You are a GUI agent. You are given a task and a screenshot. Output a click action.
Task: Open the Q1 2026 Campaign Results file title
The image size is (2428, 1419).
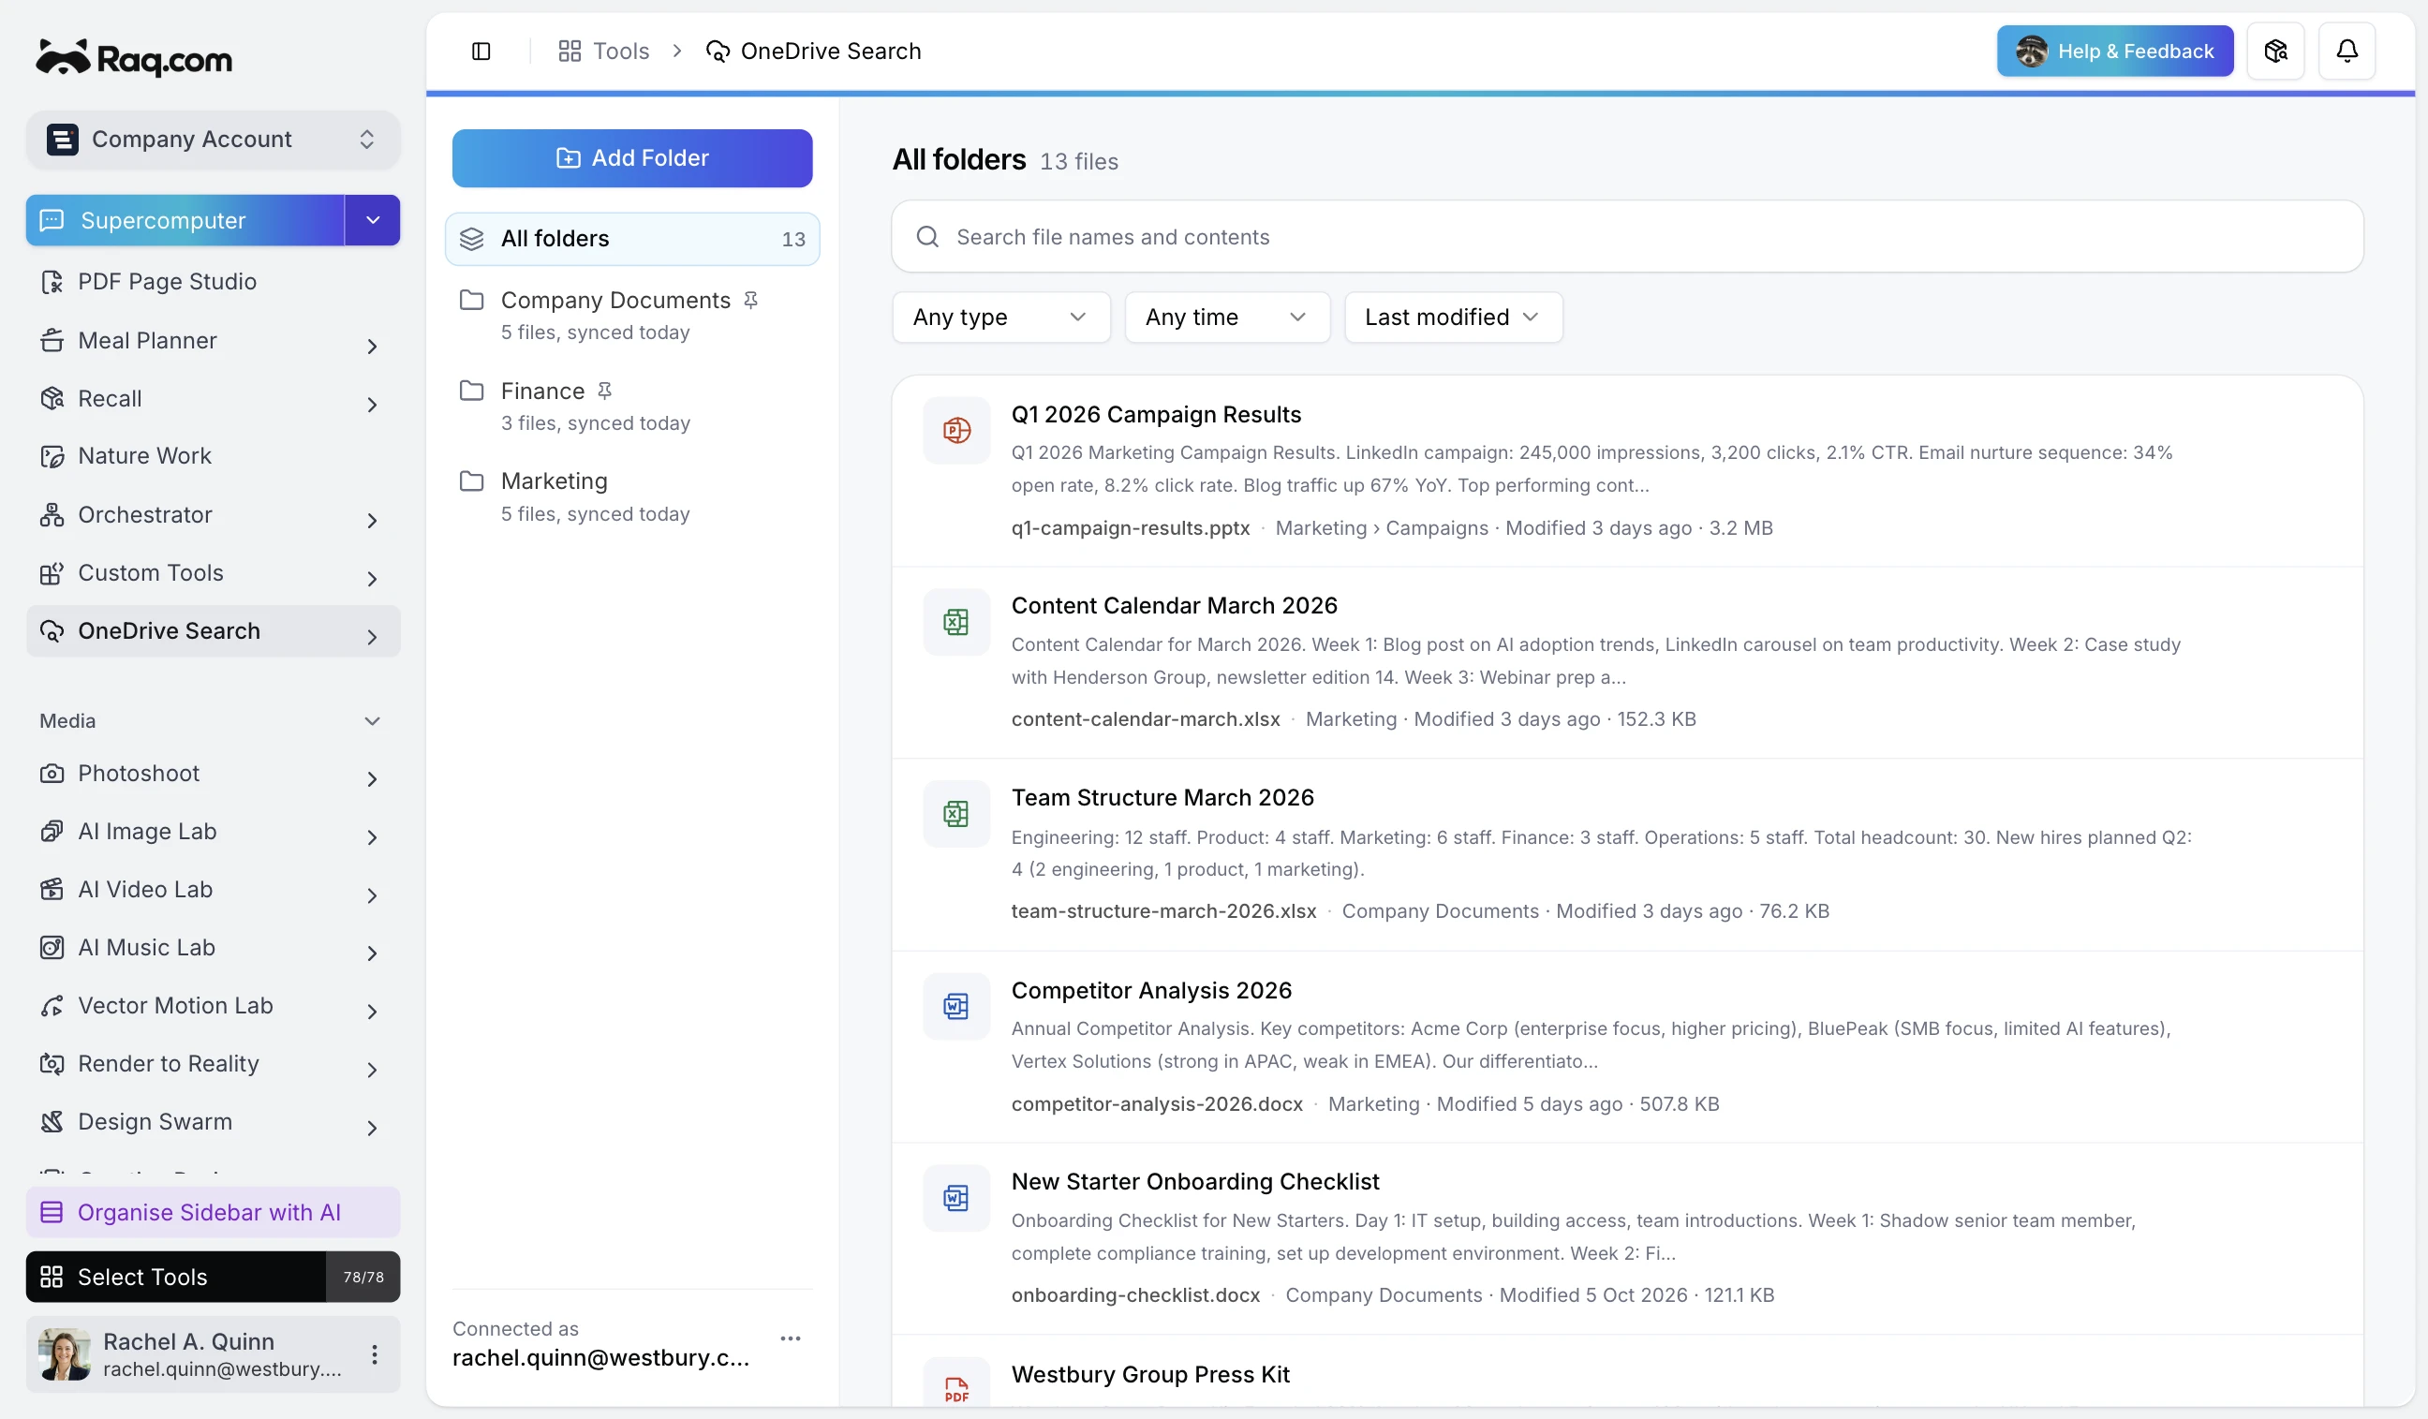click(1155, 413)
